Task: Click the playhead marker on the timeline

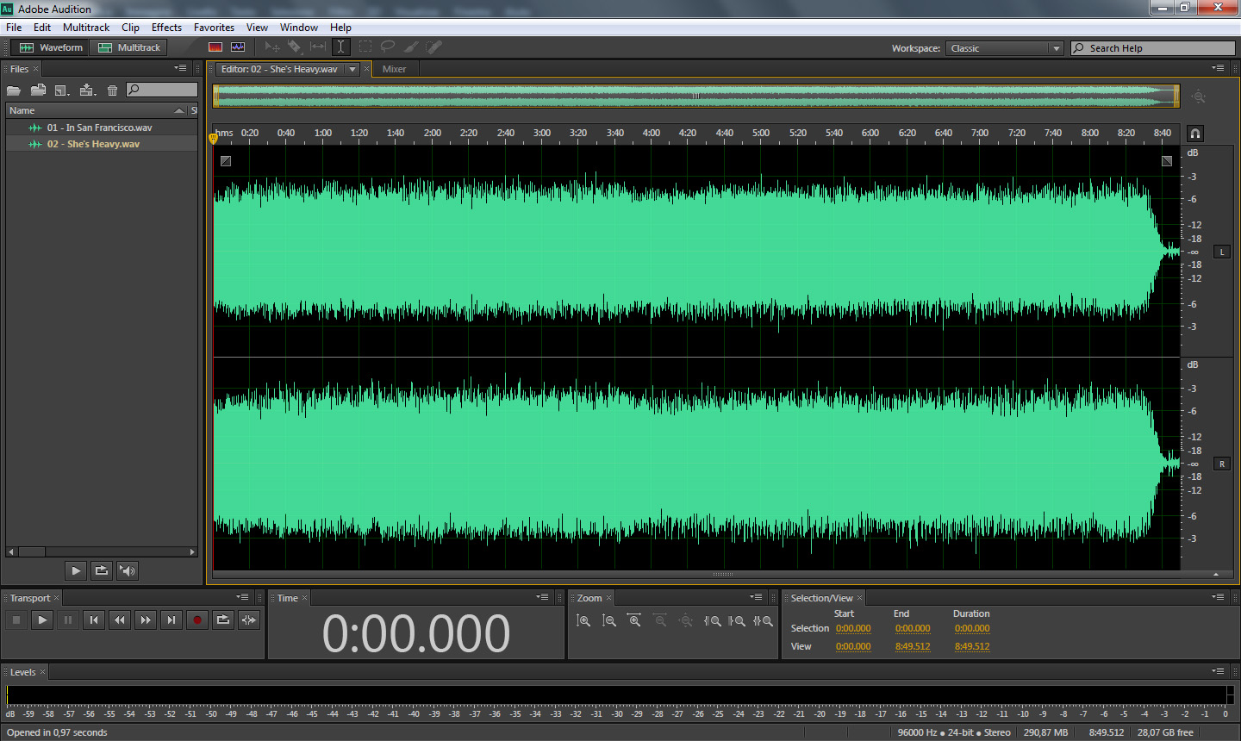Action: (213, 138)
